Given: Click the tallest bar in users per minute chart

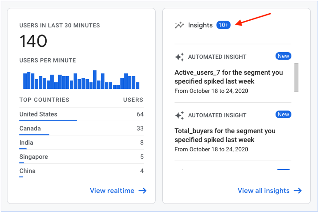Looking at the screenshot, I should [94, 80].
